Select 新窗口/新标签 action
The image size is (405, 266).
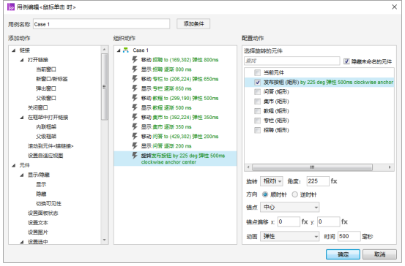[52, 79]
